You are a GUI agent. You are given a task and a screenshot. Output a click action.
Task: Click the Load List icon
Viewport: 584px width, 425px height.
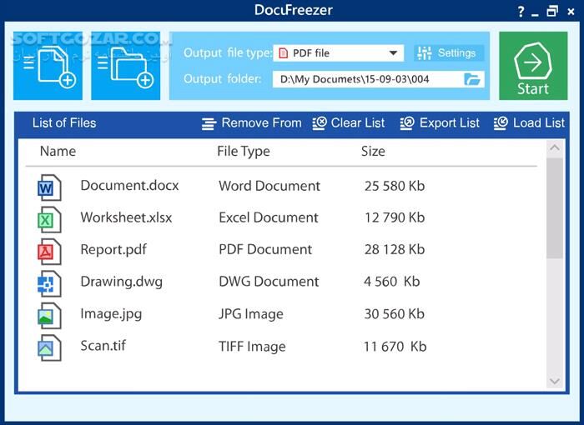501,122
